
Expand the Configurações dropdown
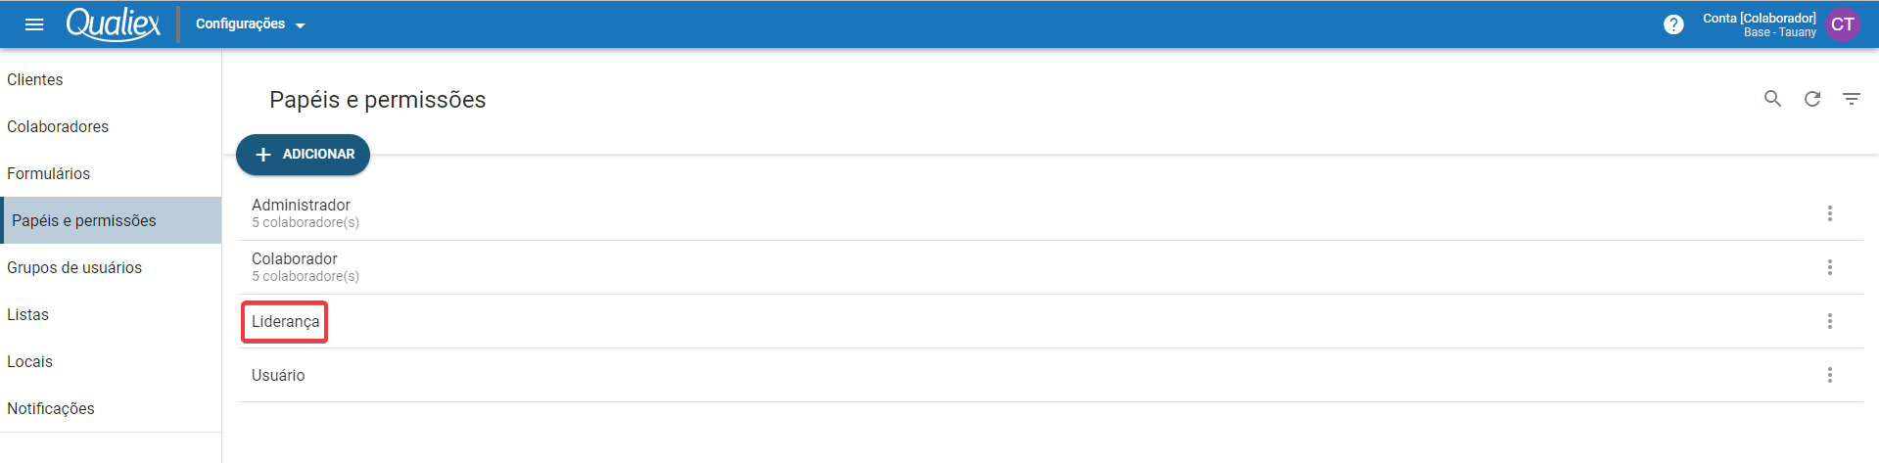[251, 24]
